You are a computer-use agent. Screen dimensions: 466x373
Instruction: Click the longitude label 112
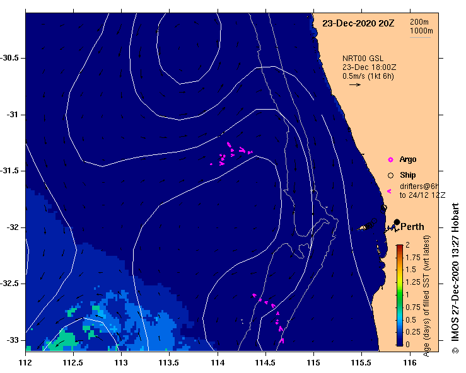click(26, 363)
